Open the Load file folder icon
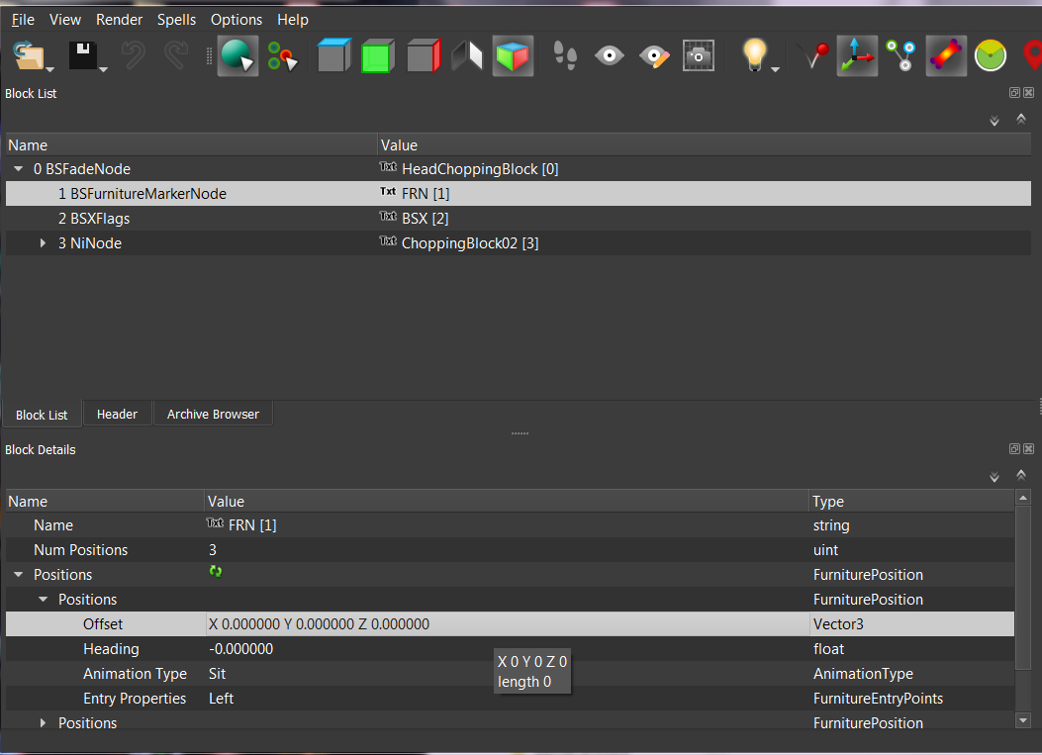 point(28,55)
